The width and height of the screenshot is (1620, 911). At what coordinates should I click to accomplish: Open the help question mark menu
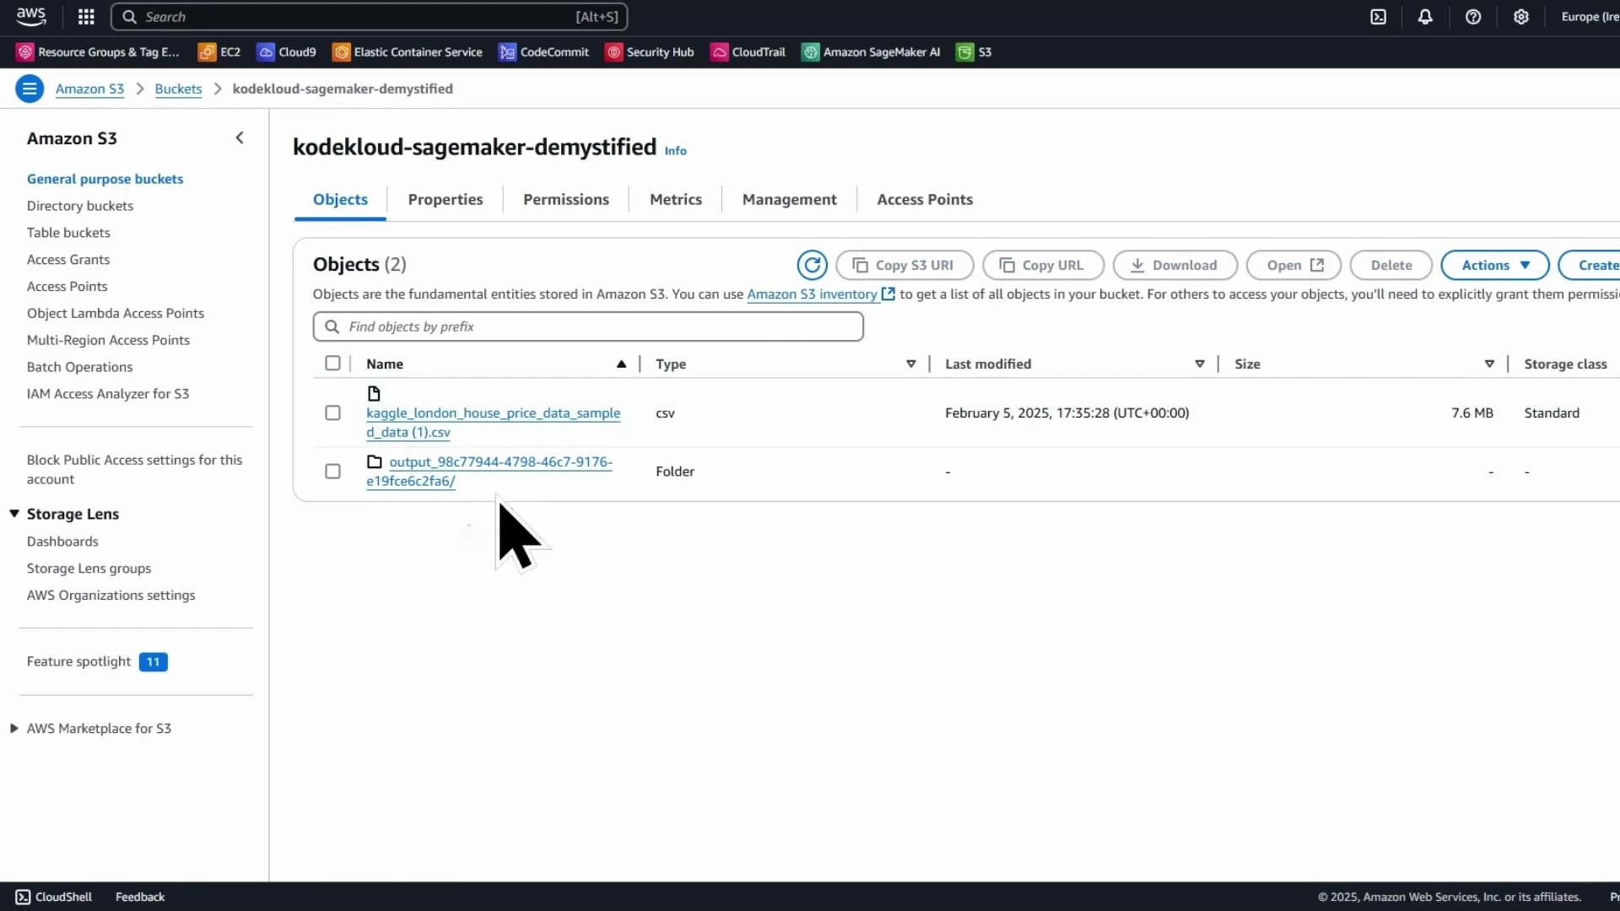[x=1473, y=17]
